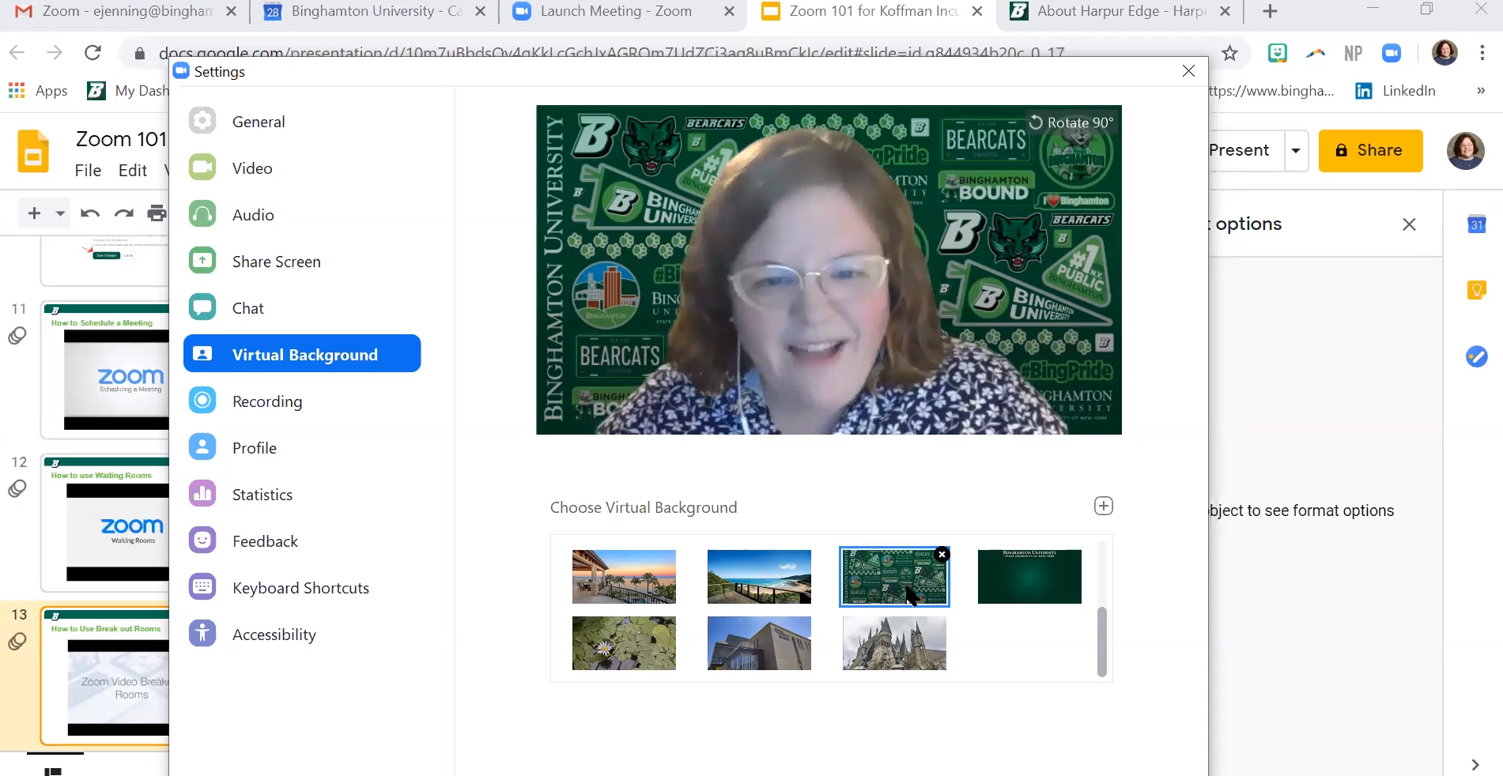
Task: Choose the dark green Binghamton background
Action: 1029,577
